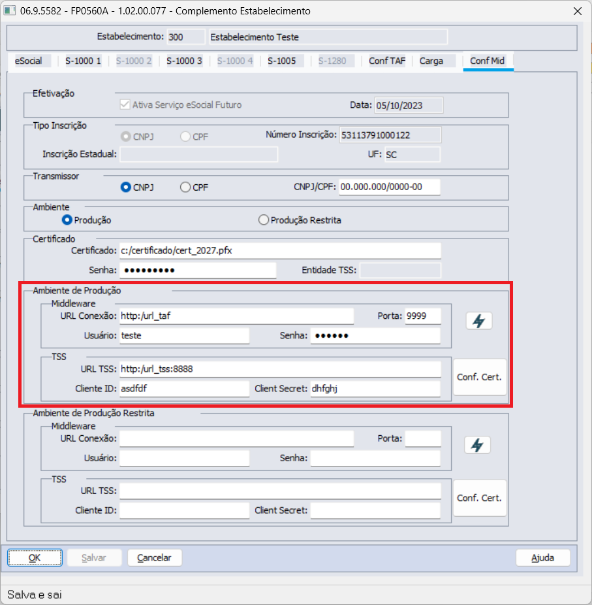Edit the Produção URL Conexão field
Screen dimensions: 592x605
click(x=237, y=316)
